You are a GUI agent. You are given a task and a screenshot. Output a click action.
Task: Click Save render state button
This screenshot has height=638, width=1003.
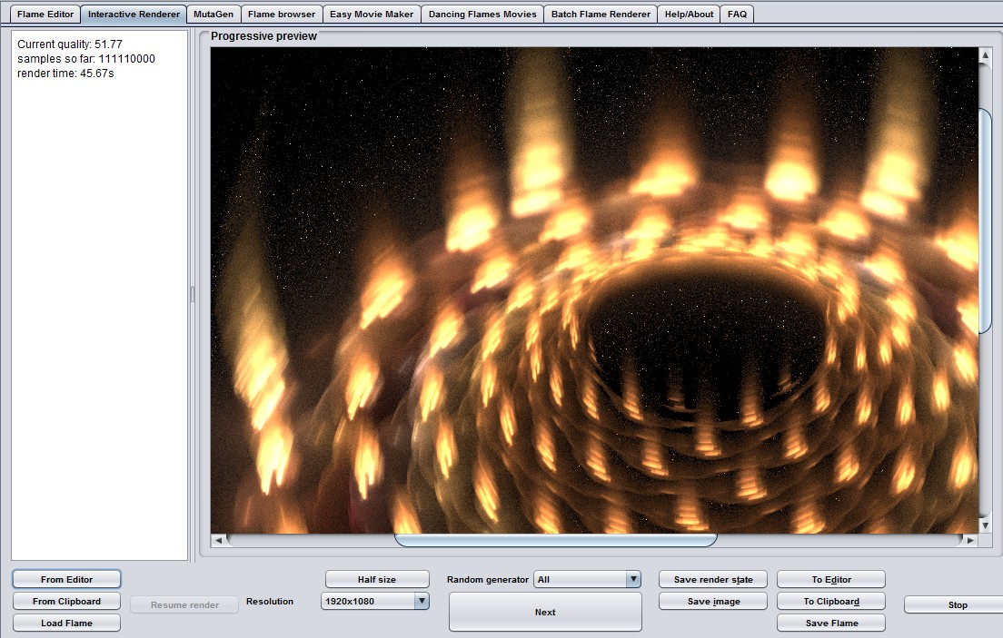pos(713,579)
